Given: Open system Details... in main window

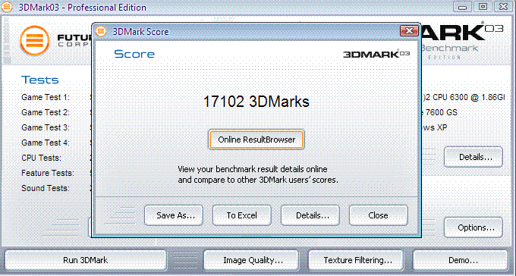Looking at the screenshot, I should (474, 157).
